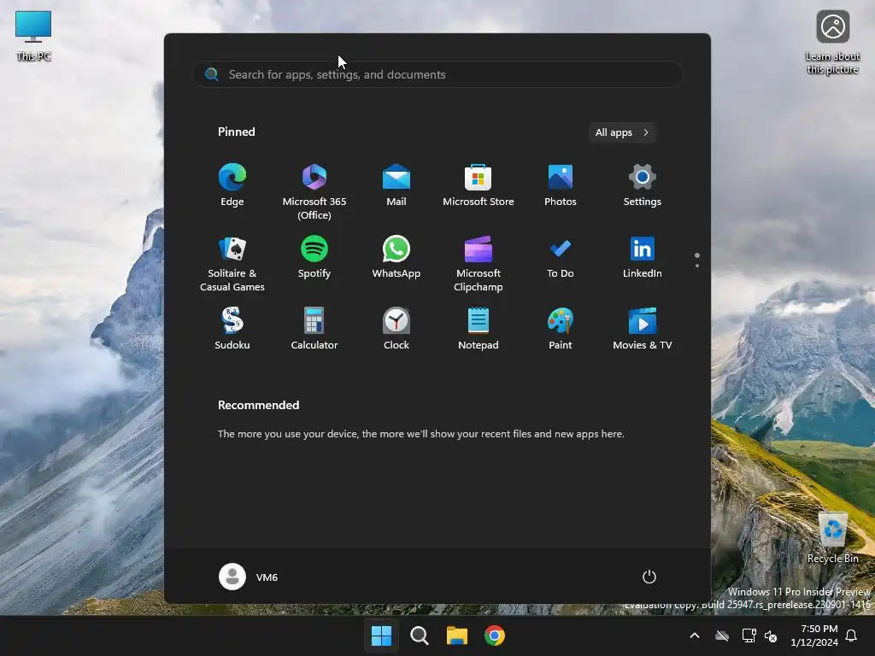Launch WhatsApp

[x=396, y=257]
